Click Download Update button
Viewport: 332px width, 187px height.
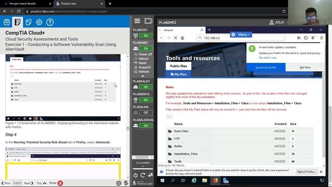tap(266, 68)
